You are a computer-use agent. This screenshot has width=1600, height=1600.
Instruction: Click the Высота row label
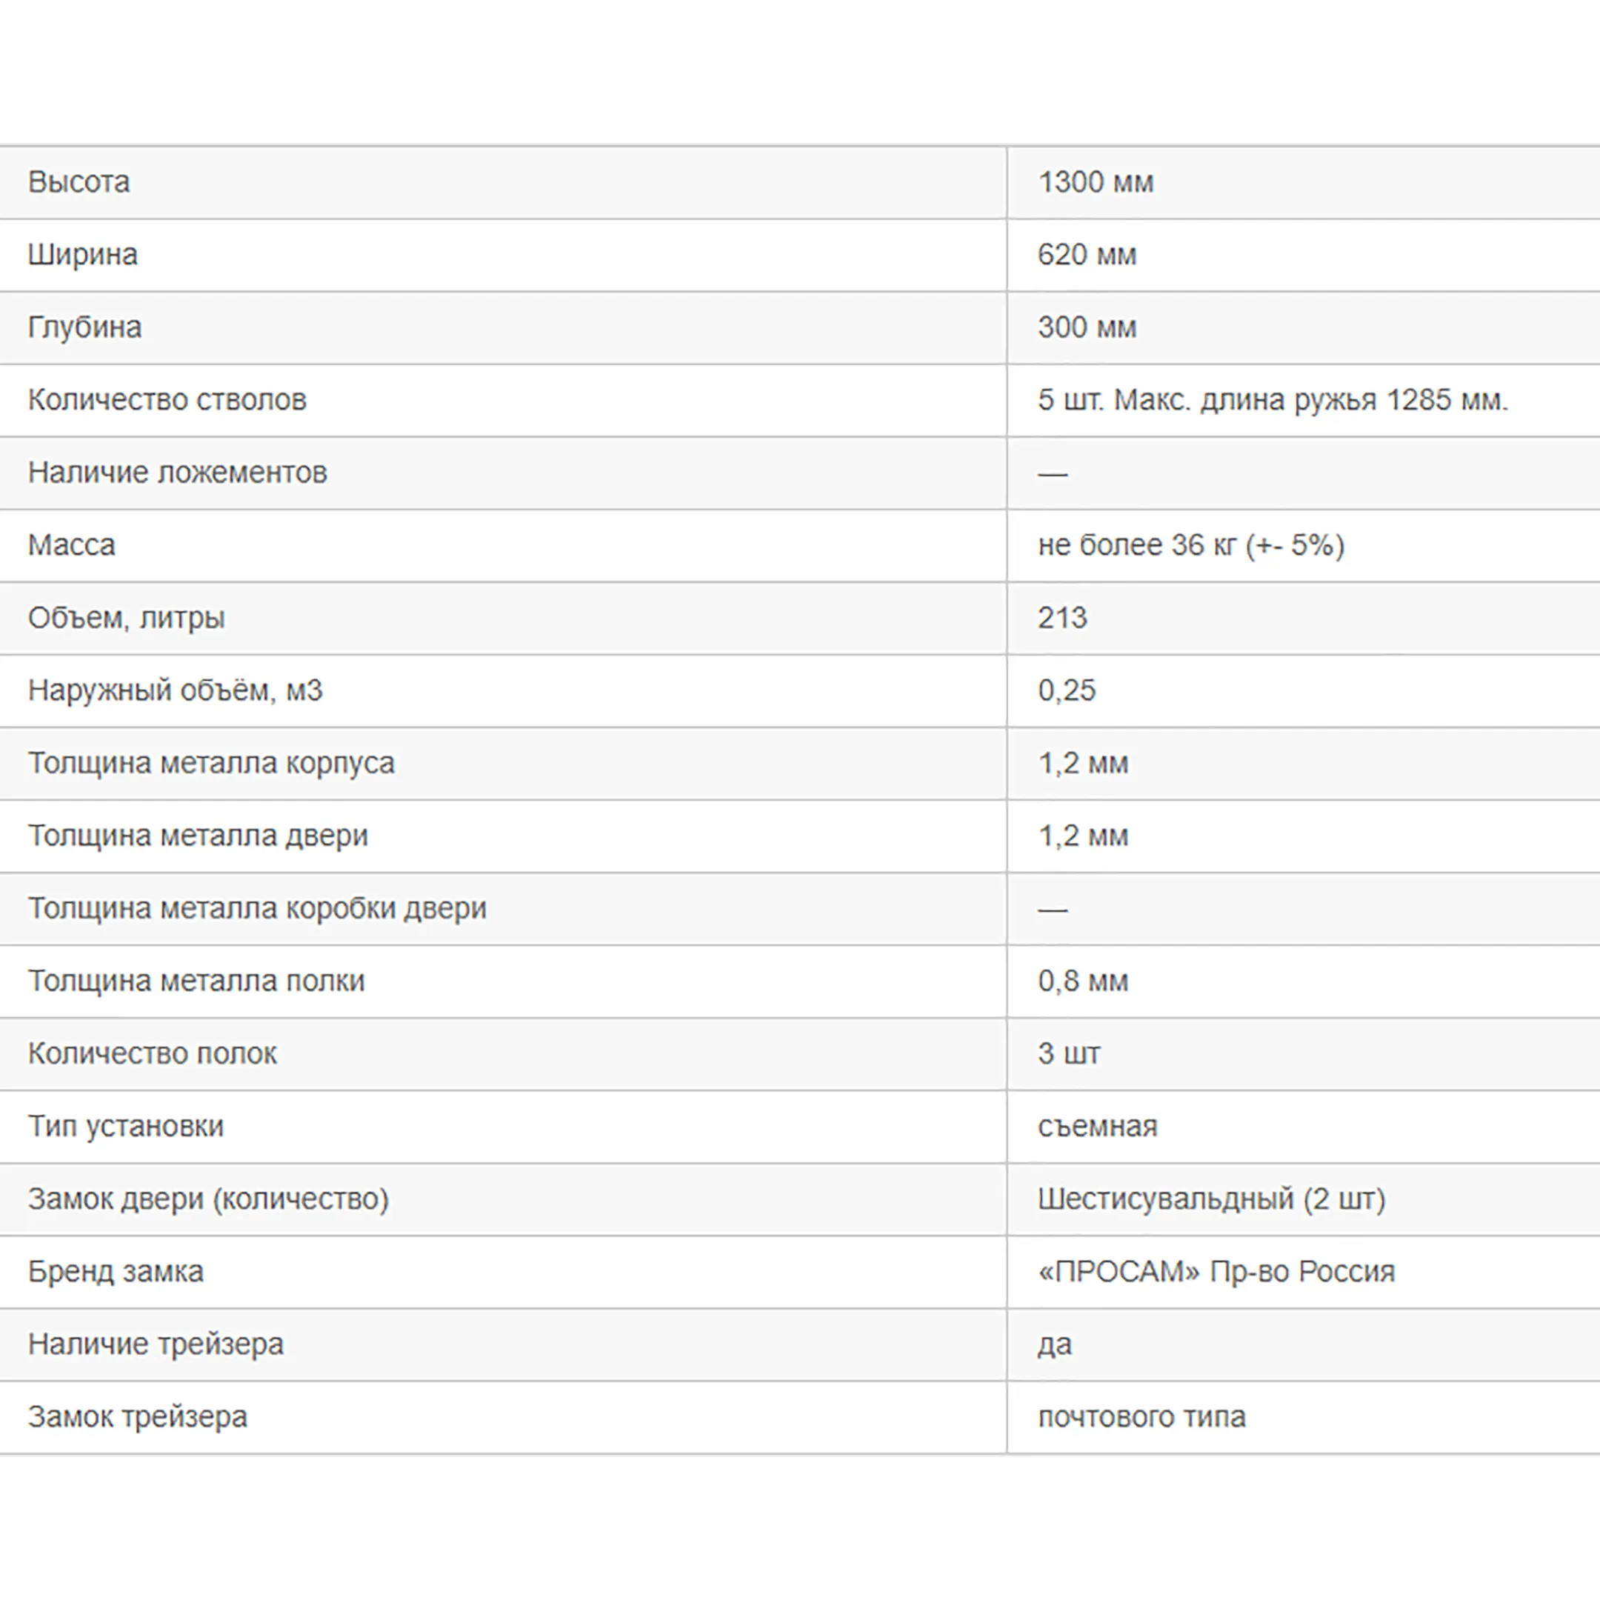pyautogui.click(x=79, y=182)
